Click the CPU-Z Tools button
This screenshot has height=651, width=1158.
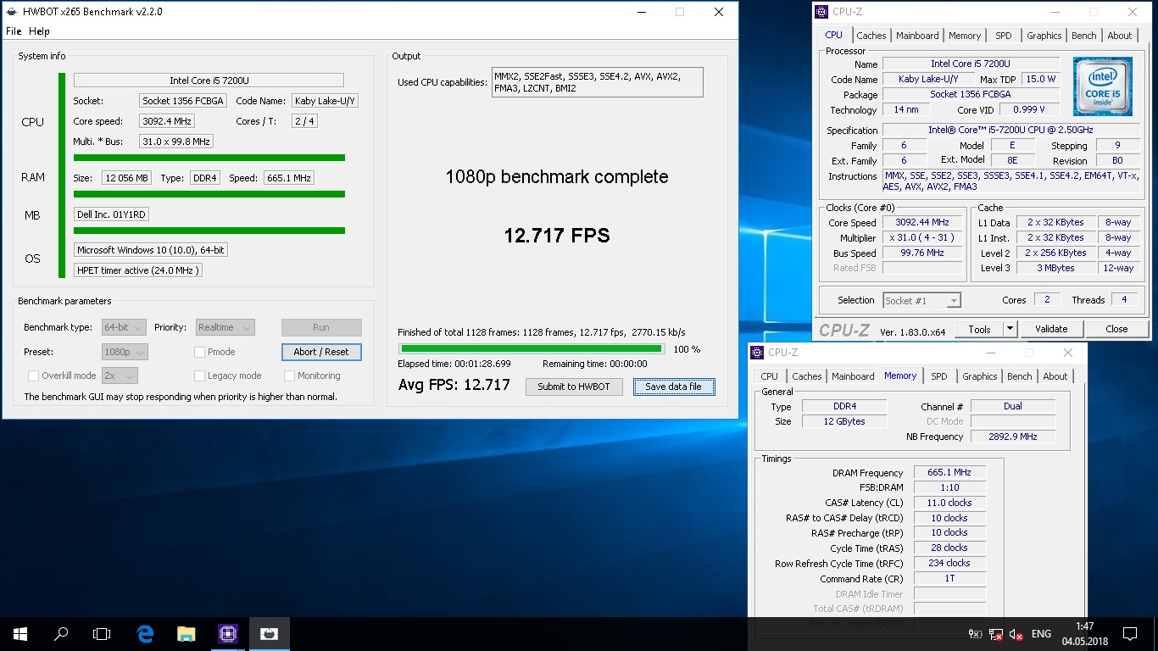point(979,329)
